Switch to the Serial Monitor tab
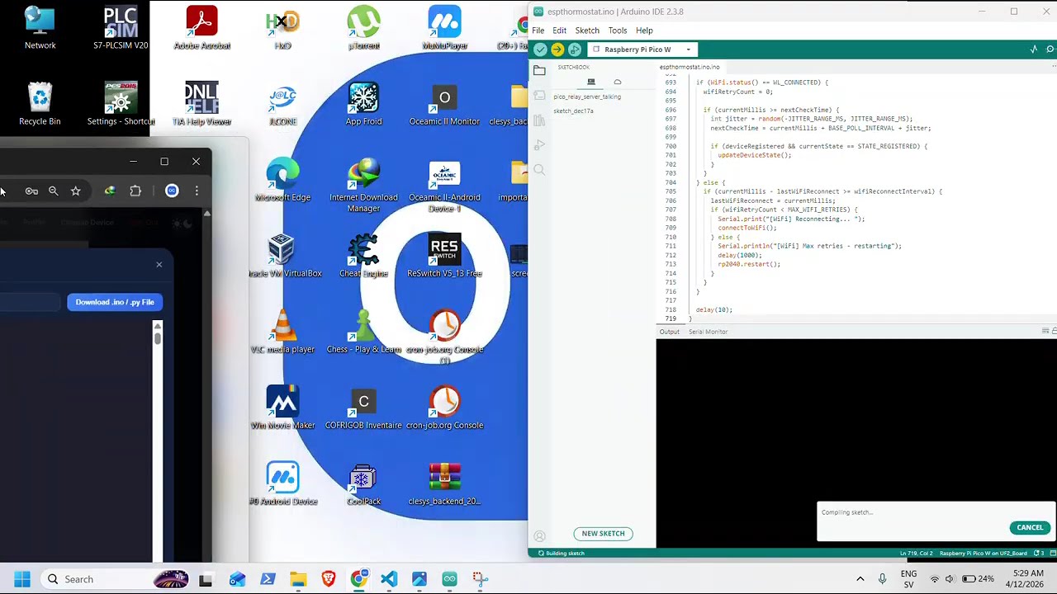Viewport: 1057px width, 594px height. [708, 332]
